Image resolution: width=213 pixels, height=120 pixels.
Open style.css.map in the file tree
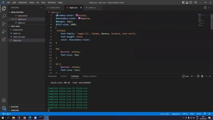click(x=27, y=37)
